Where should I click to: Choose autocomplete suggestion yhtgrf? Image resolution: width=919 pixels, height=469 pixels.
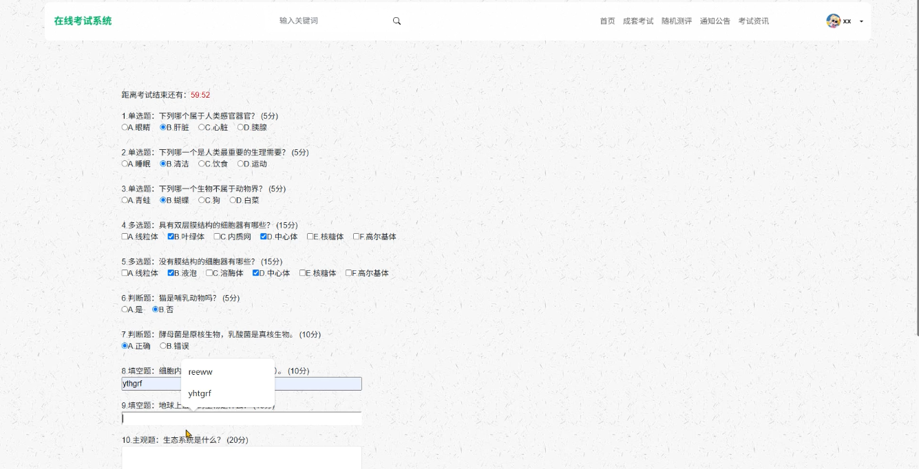(228, 393)
